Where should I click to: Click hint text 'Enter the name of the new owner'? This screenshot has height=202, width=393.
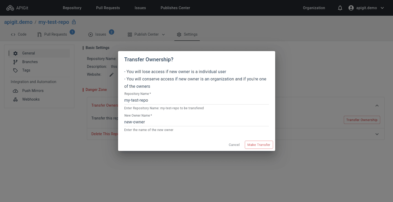(x=149, y=130)
